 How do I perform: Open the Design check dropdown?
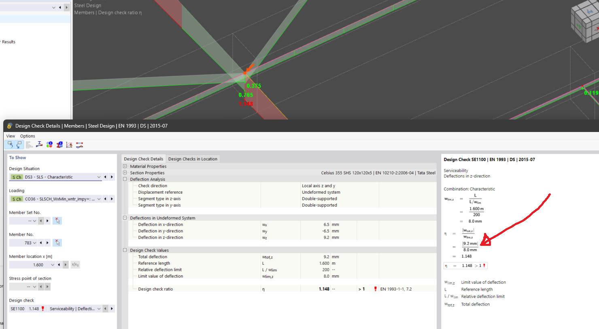tap(99, 309)
